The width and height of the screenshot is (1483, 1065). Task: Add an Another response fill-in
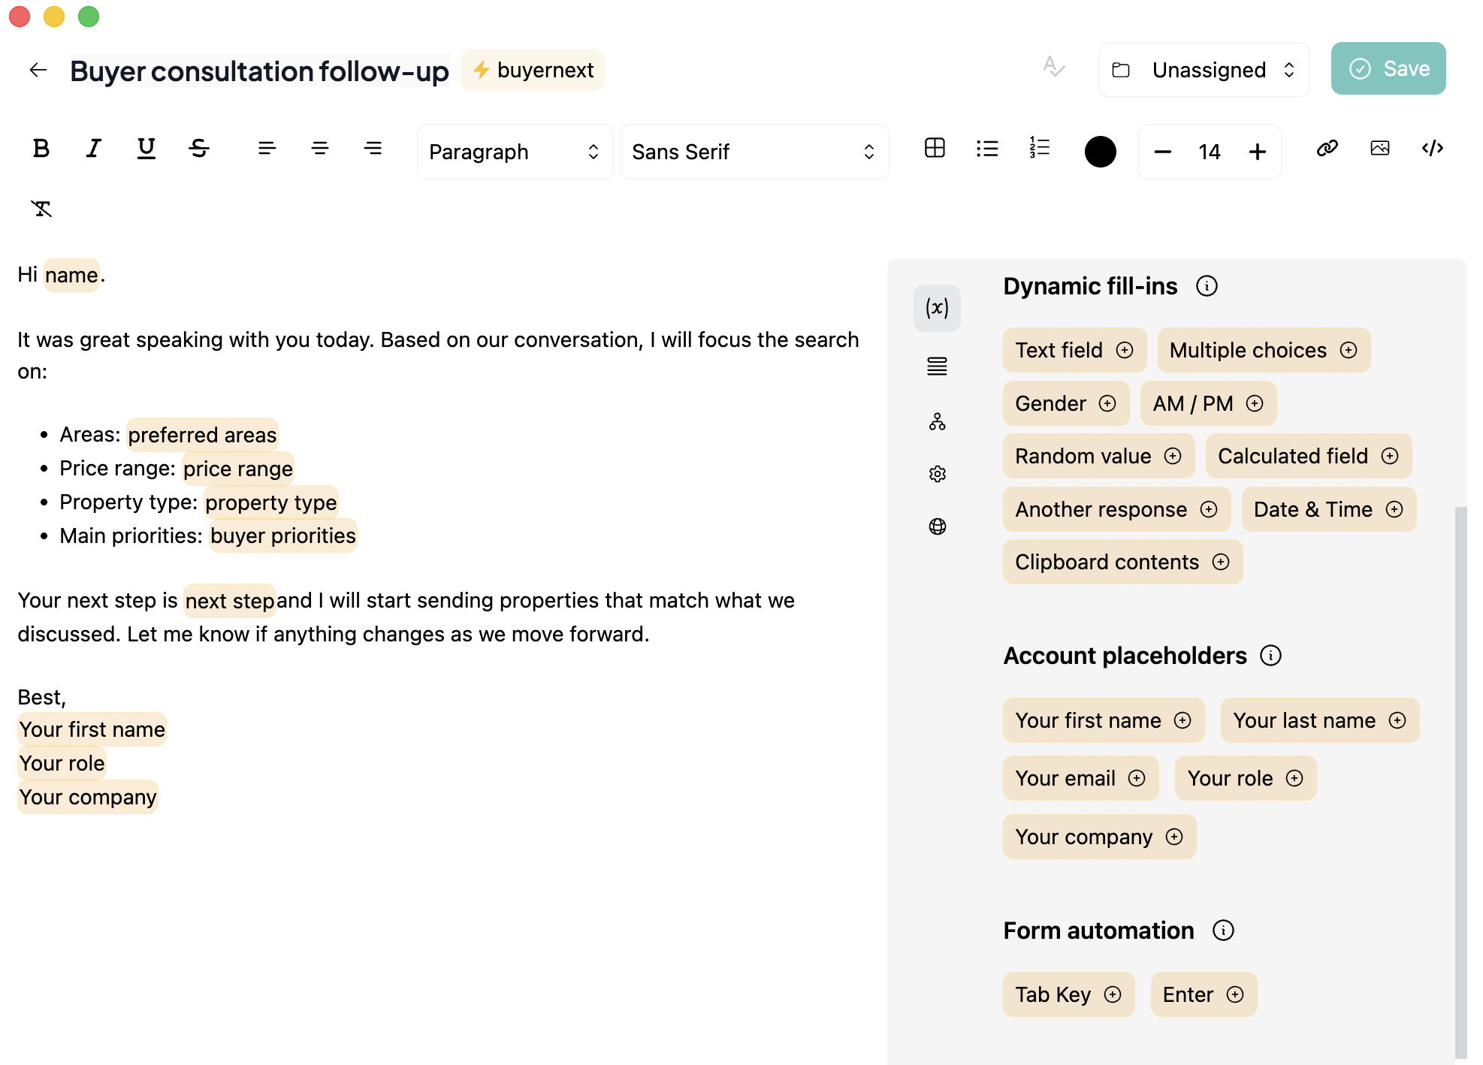pos(1116,509)
